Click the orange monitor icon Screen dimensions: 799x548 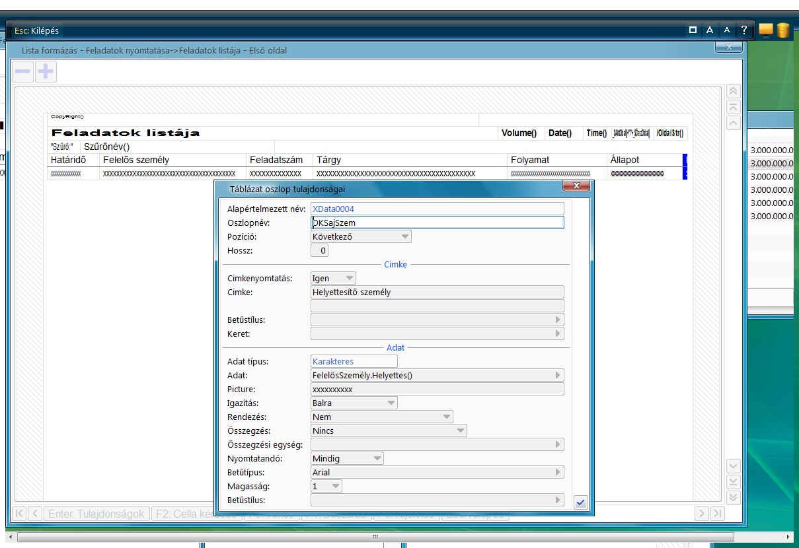pyautogui.click(x=766, y=30)
